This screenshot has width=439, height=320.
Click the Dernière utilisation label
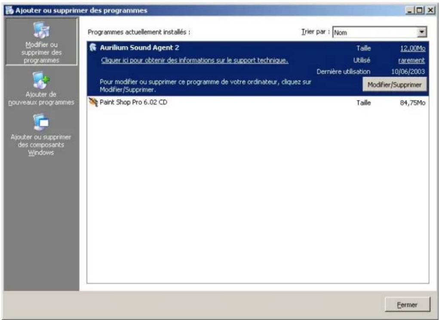tap(343, 72)
